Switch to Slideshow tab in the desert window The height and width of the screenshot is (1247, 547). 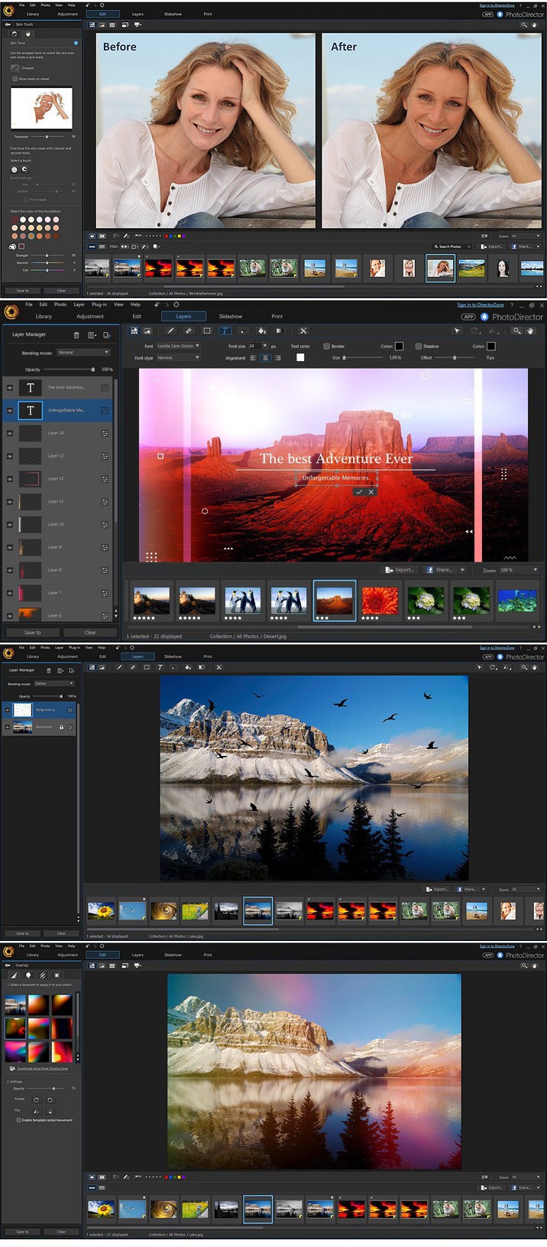point(231,316)
